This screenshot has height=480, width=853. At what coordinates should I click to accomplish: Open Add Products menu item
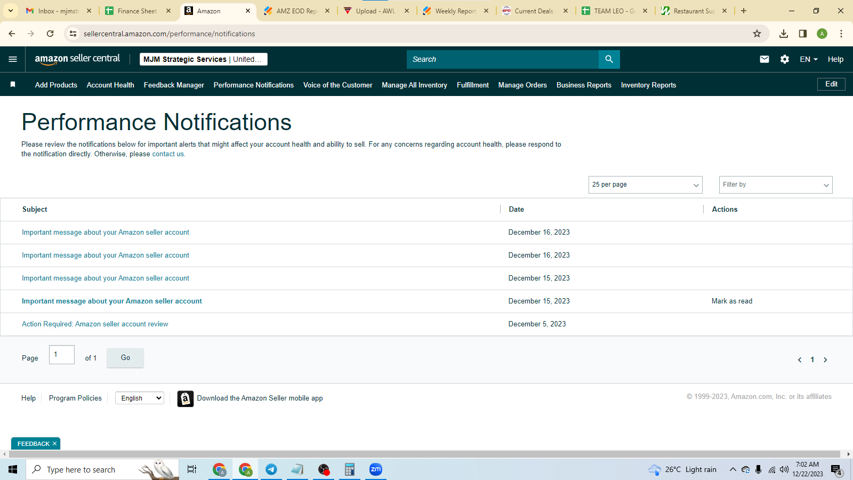(x=56, y=85)
